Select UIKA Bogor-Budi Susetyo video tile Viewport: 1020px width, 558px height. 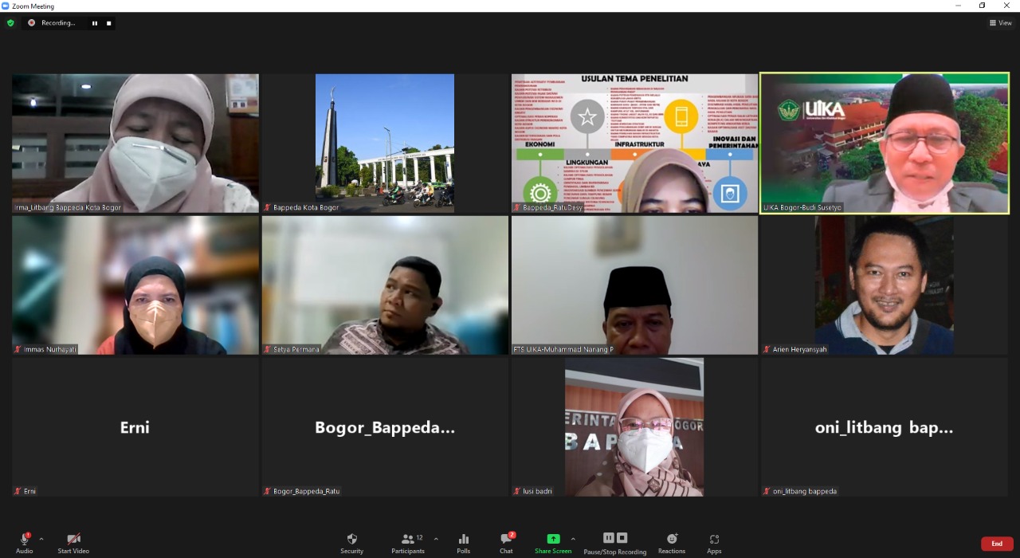tap(885, 143)
